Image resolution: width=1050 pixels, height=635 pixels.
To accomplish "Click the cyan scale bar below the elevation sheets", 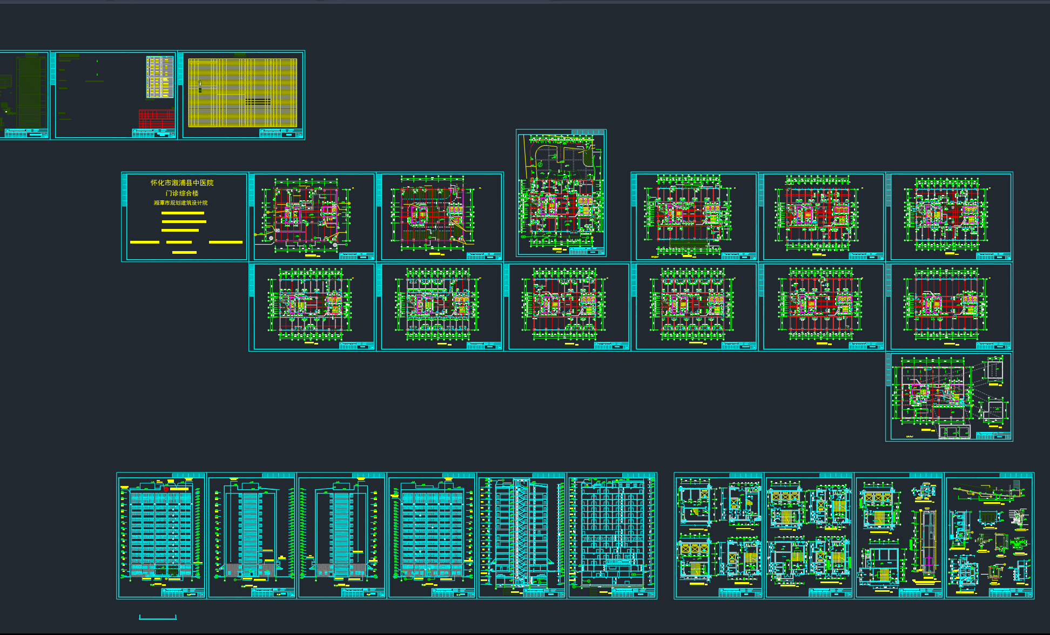I will click(158, 617).
